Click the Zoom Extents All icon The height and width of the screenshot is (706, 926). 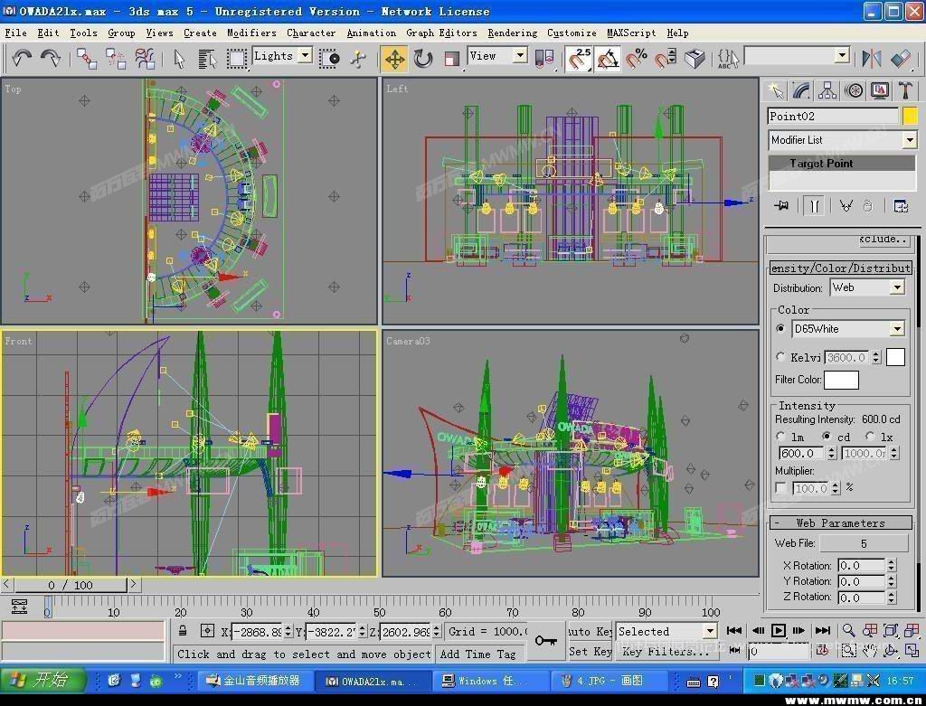point(912,630)
